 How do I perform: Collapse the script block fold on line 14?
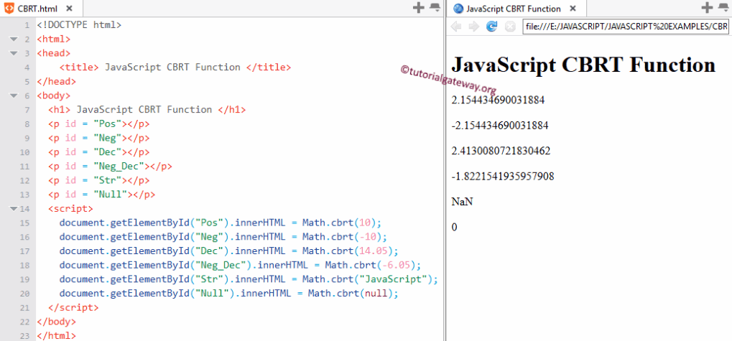(x=13, y=208)
